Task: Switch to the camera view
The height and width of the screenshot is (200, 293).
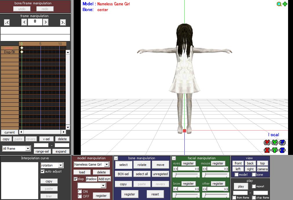Action: click(262, 169)
